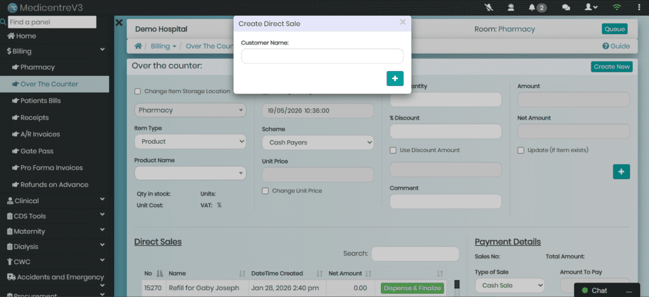Image resolution: width=649 pixels, height=297 pixels.
Task: Click the home icon in breadcrumb
Action: (138, 46)
